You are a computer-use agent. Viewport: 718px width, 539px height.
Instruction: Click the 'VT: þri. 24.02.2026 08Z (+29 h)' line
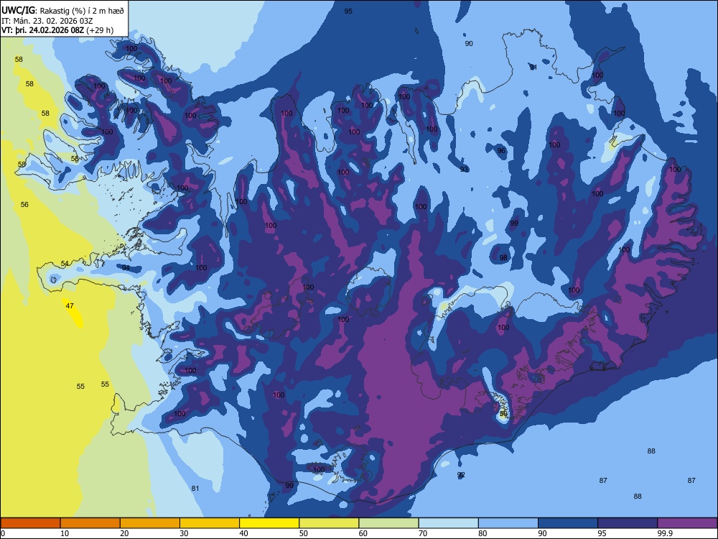point(57,30)
